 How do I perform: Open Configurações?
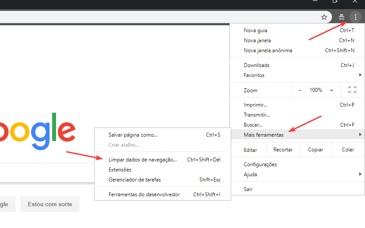coord(297,164)
